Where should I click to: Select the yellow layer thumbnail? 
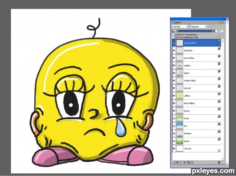click(x=180, y=96)
